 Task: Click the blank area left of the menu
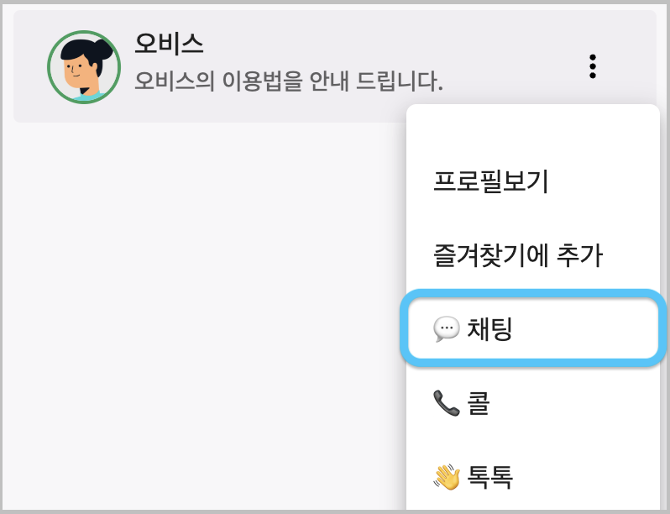click(x=203, y=316)
